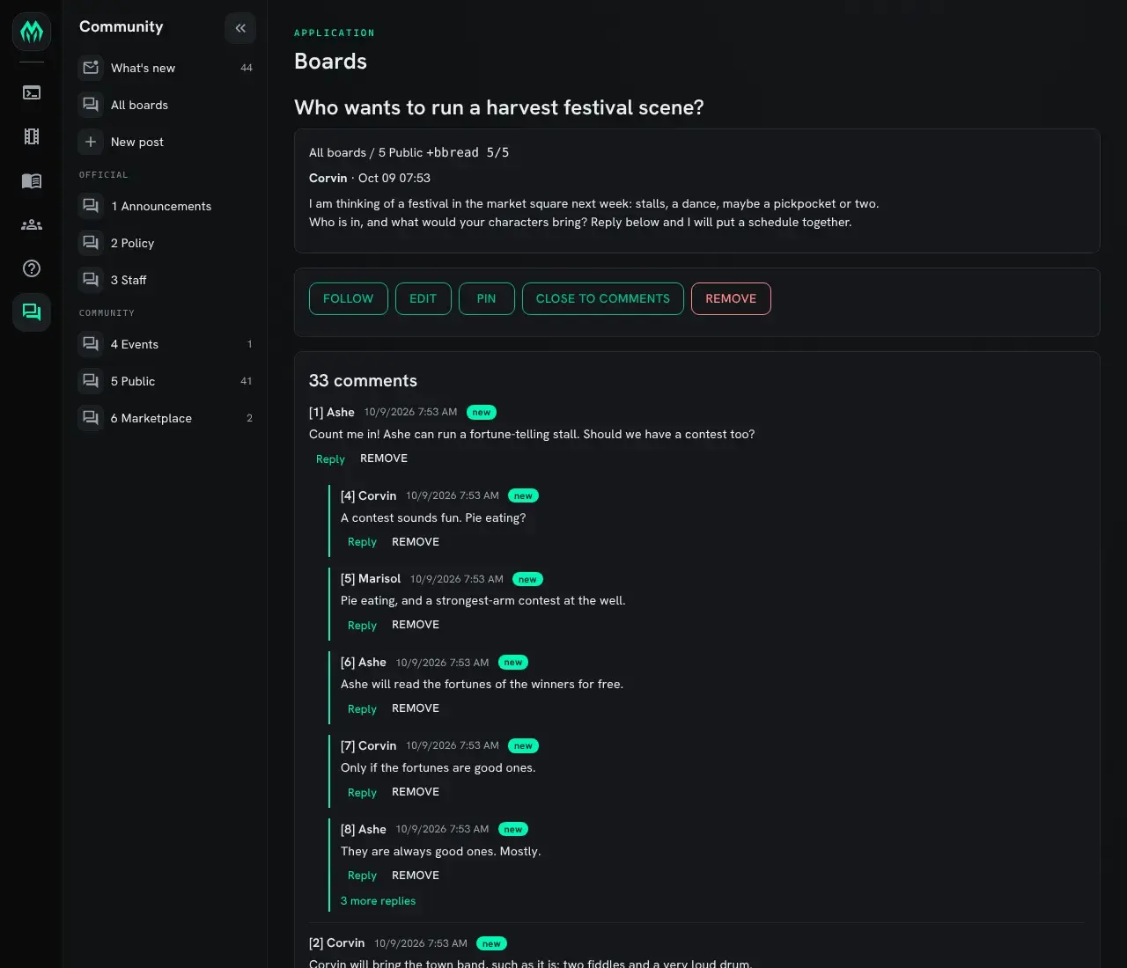Open the book wiki icon in rail
Screen dimensions: 1127x968
(x=32, y=180)
